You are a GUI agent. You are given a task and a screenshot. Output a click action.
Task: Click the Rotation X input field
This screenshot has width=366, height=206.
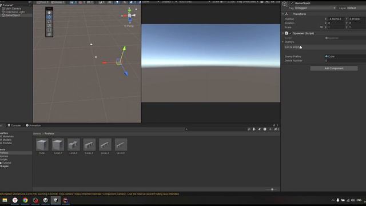336,23
